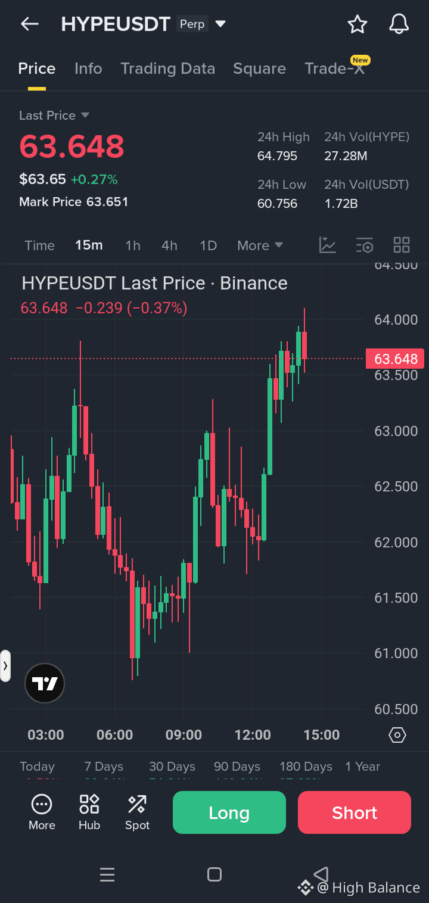Image resolution: width=429 pixels, height=903 pixels.
Task: Open the hexagon chart scale settings icon
Action: pos(397,735)
